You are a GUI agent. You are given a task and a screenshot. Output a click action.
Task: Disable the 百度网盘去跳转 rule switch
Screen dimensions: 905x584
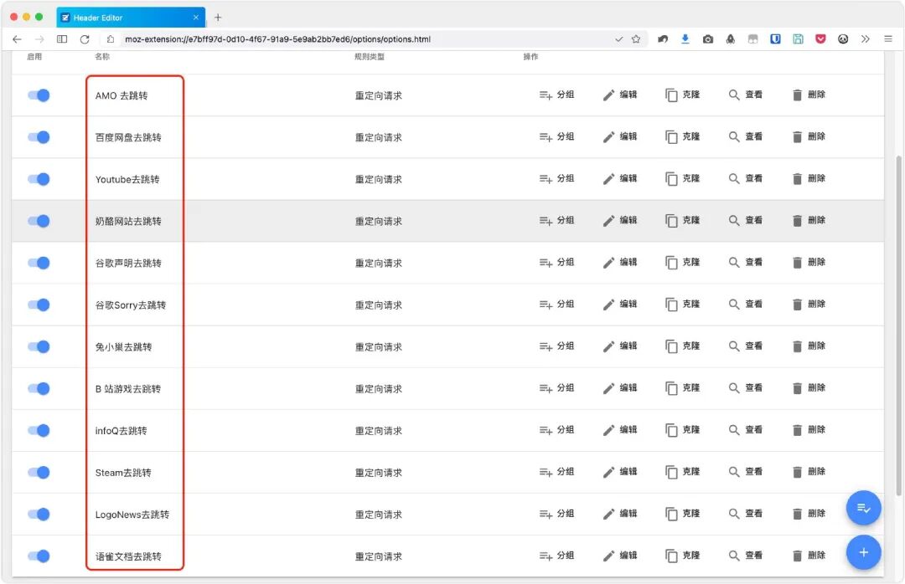coord(39,137)
